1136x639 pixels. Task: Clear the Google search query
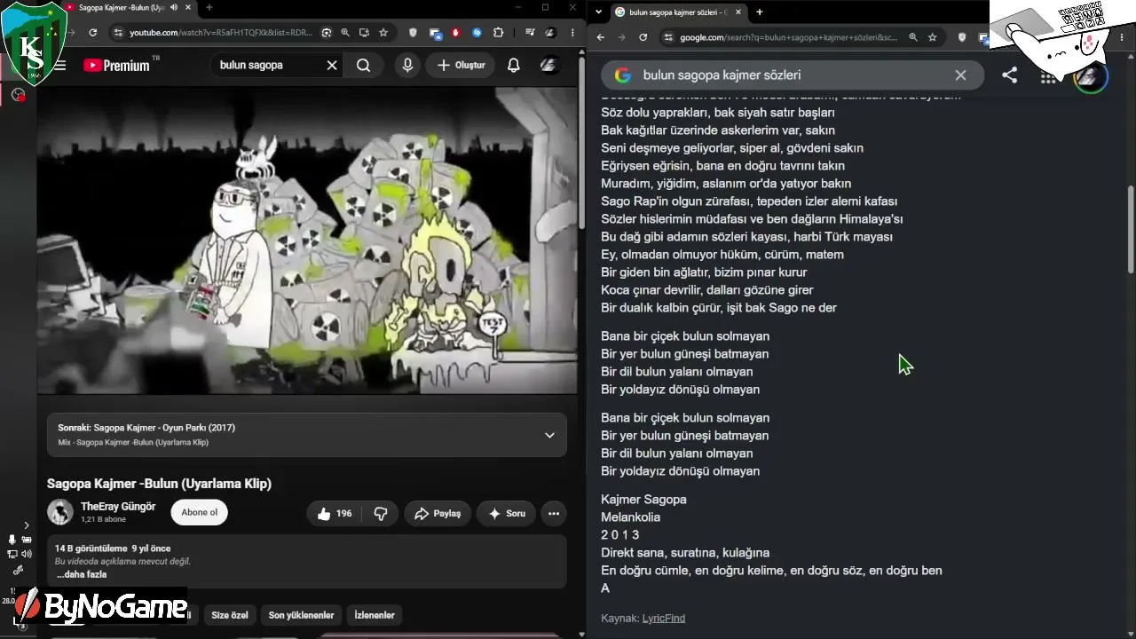(960, 75)
